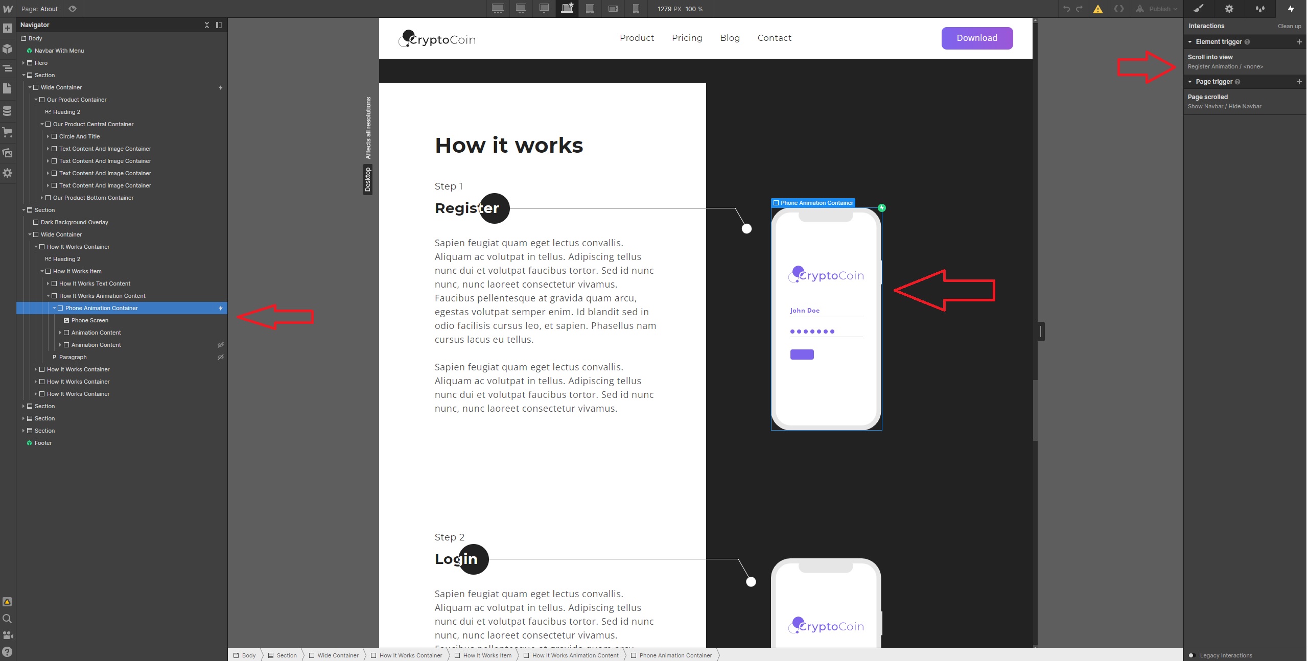This screenshot has width=1309, height=661.
Task: Open the video tutorials icon
Action: click(x=8, y=635)
